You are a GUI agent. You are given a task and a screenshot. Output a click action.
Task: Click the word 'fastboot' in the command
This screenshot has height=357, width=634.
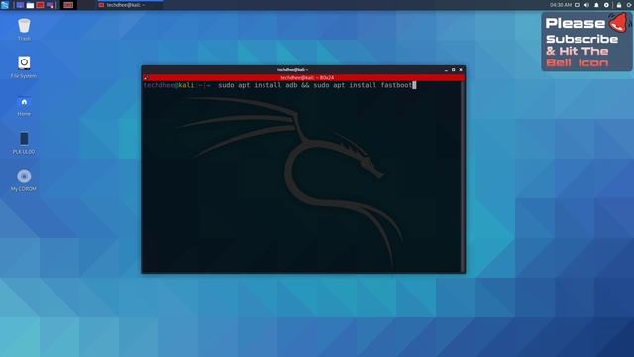click(x=396, y=85)
